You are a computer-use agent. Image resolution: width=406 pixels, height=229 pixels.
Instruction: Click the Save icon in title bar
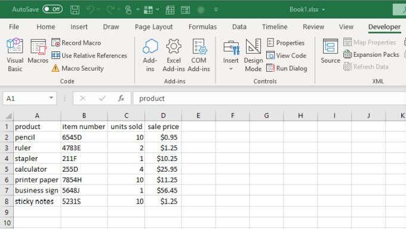click(x=75, y=10)
